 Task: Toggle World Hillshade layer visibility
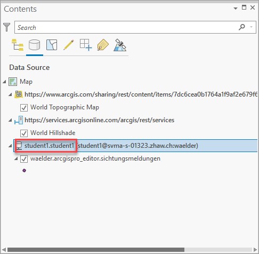coord(24,133)
